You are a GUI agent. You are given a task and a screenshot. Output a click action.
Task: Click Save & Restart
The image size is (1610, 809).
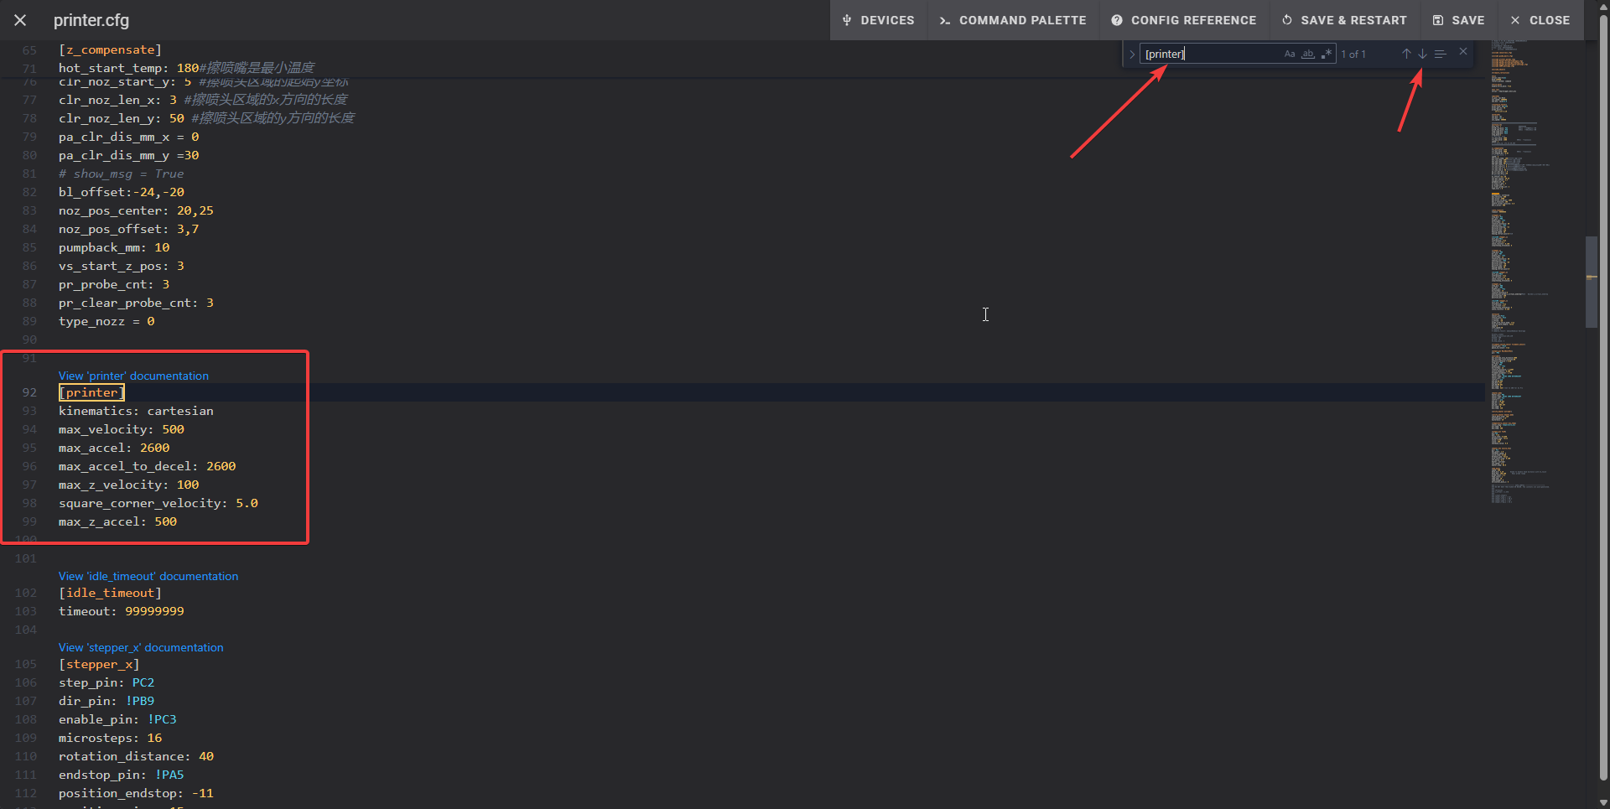1344,20
